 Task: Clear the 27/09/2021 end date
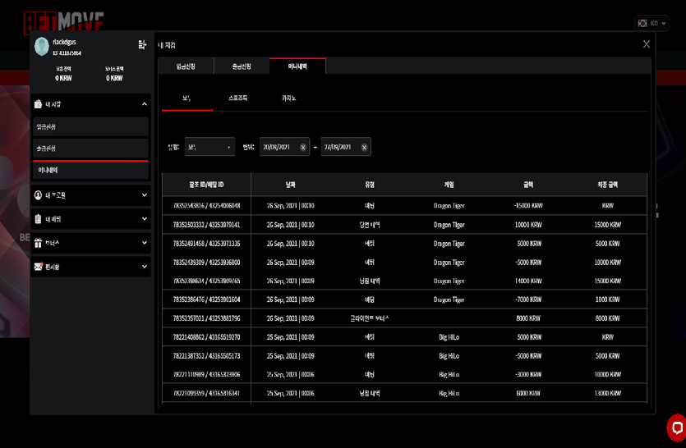(x=364, y=148)
